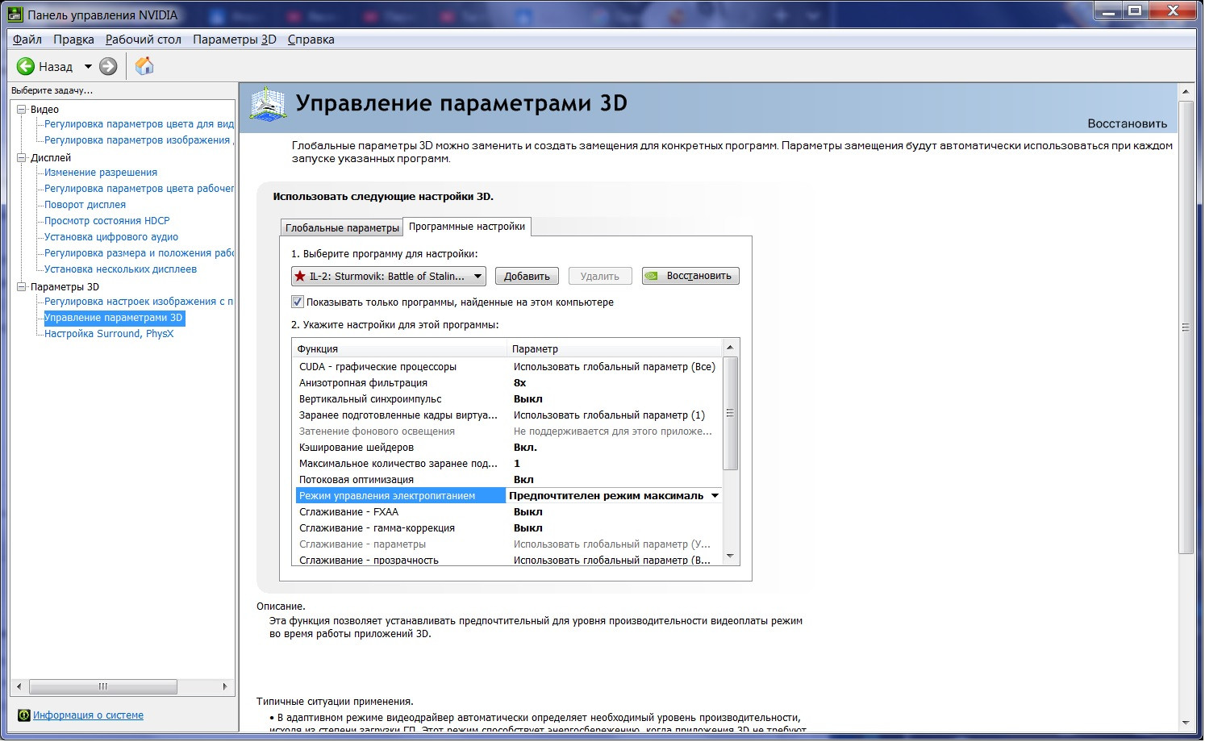Select Регулировка параметров изображения under Видео
Screen dimensions: 1205x742
tap(139, 140)
